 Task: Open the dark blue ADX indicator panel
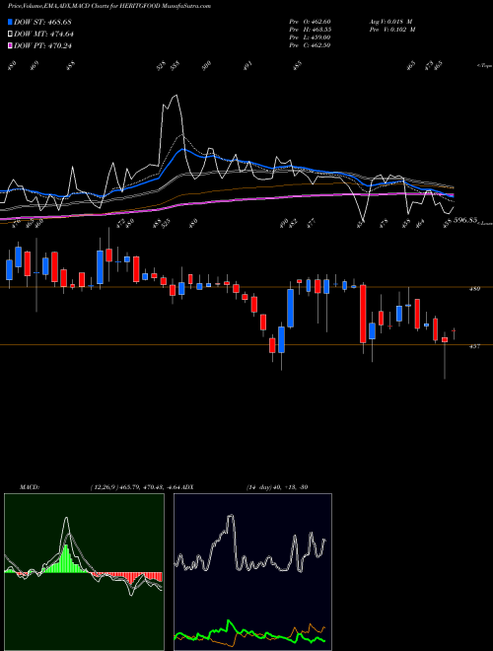tap(252, 572)
